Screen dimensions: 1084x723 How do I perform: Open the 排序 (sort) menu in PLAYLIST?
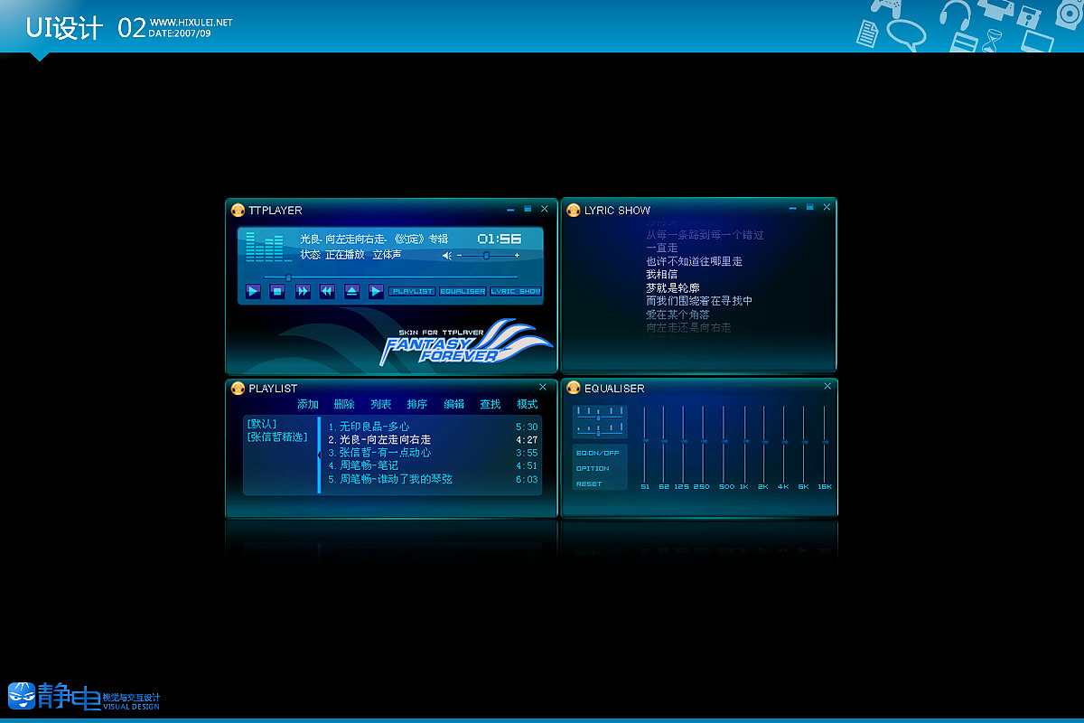(416, 404)
